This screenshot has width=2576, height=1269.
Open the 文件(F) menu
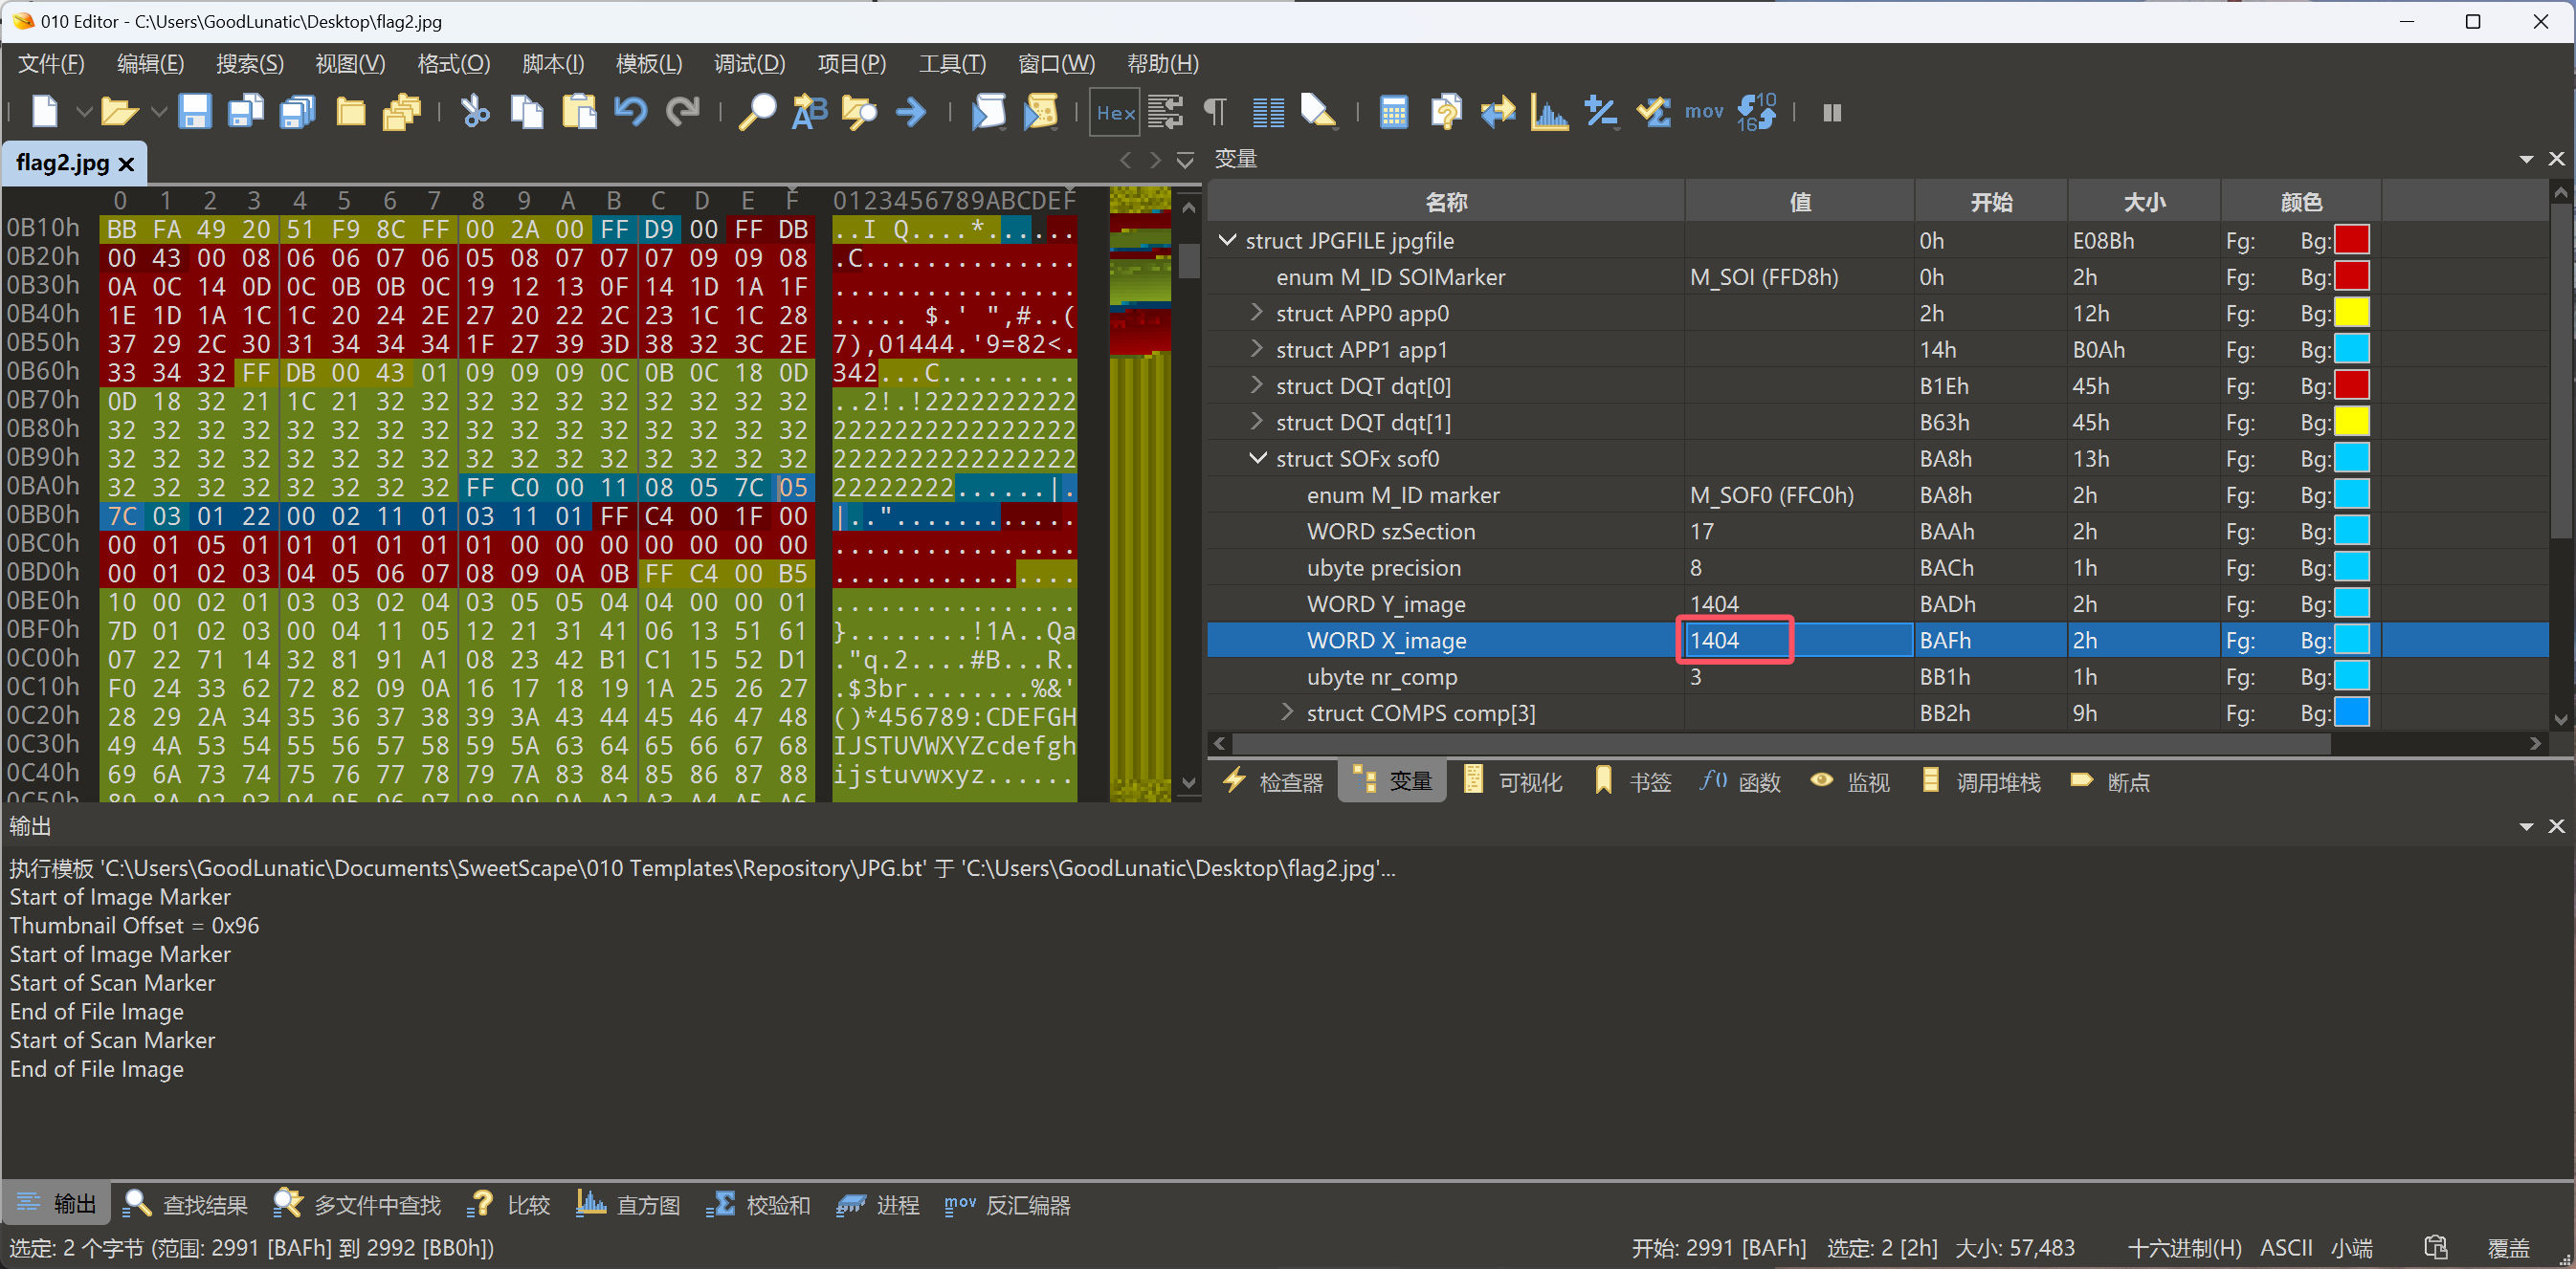click(52, 64)
